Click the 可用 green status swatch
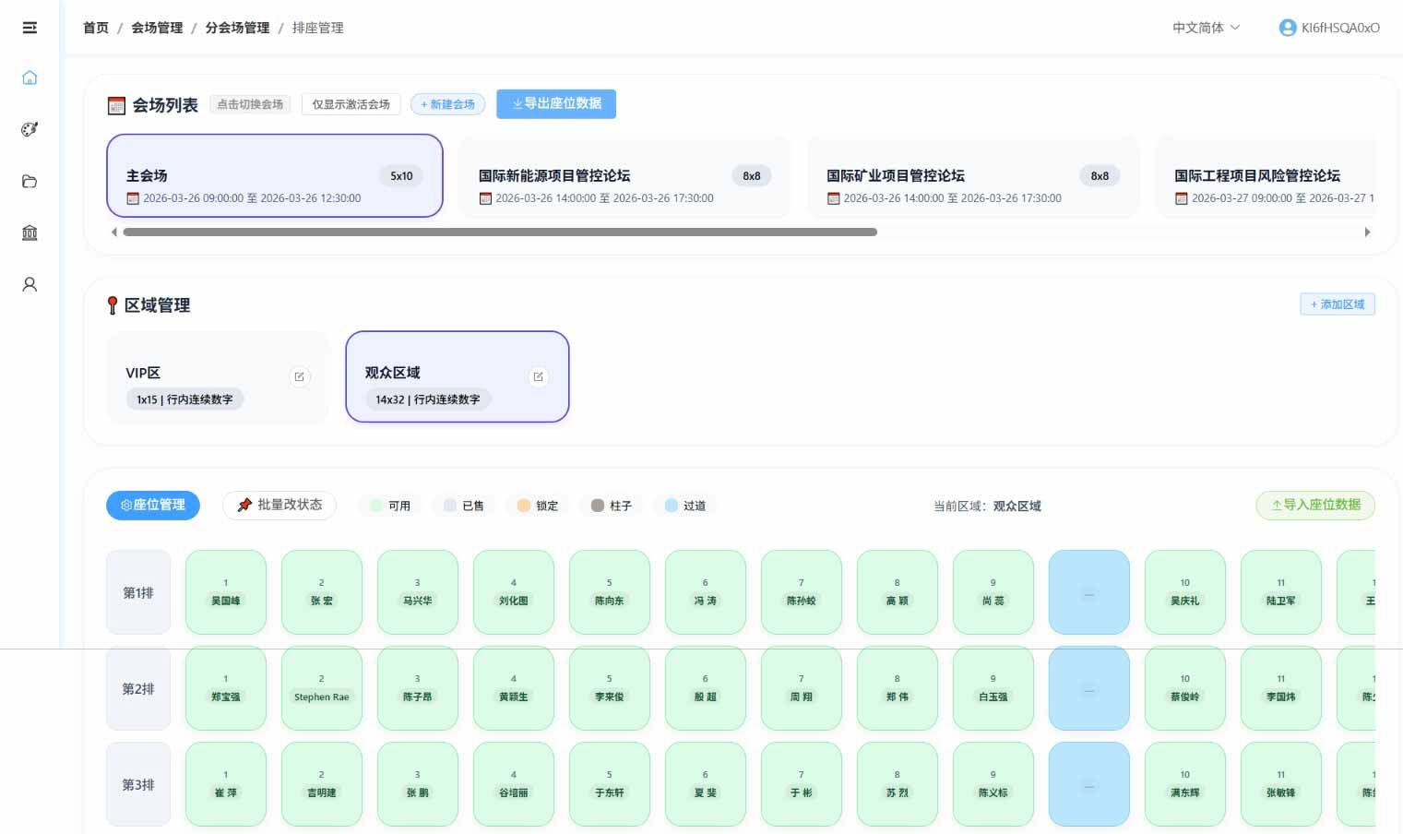Image resolution: width=1403 pixels, height=834 pixels. (376, 506)
